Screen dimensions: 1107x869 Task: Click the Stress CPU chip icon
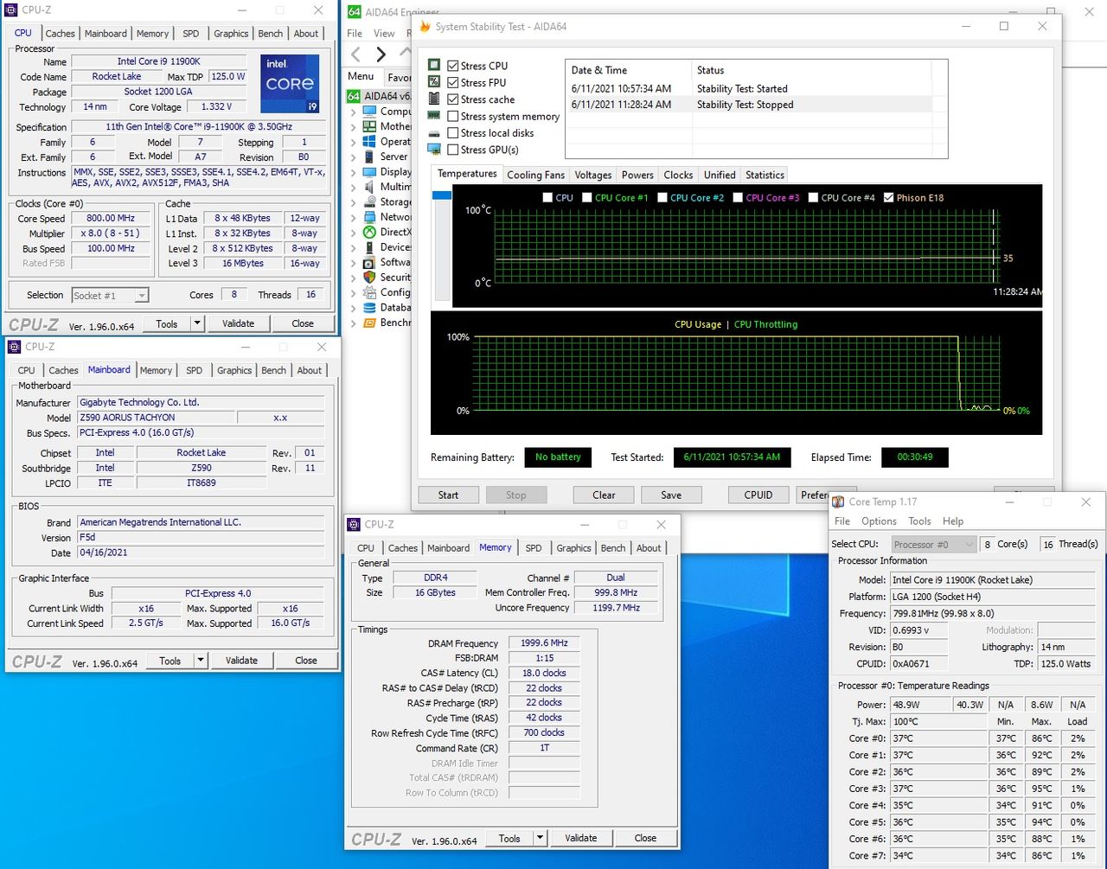(x=434, y=65)
